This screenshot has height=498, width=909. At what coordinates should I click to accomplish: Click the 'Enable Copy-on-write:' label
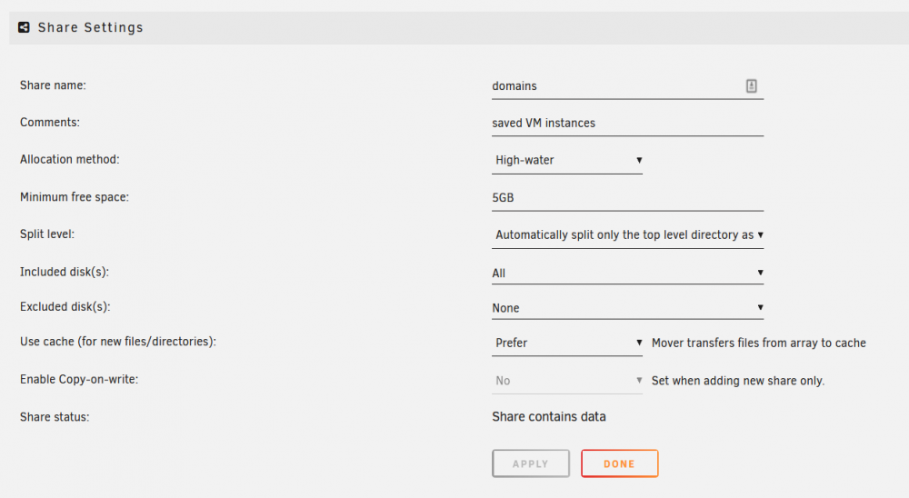click(x=79, y=379)
